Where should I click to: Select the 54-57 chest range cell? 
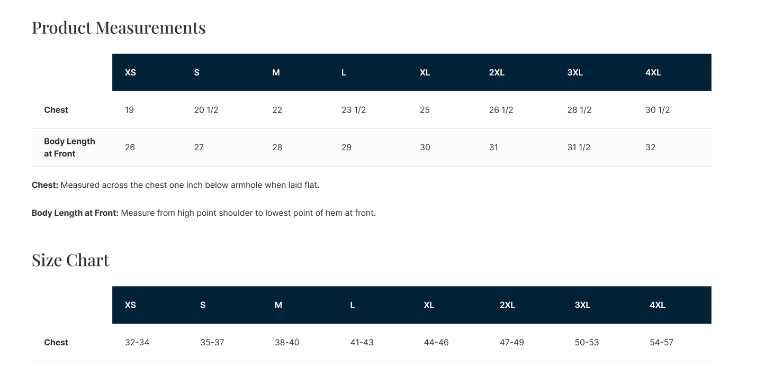click(x=661, y=343)
